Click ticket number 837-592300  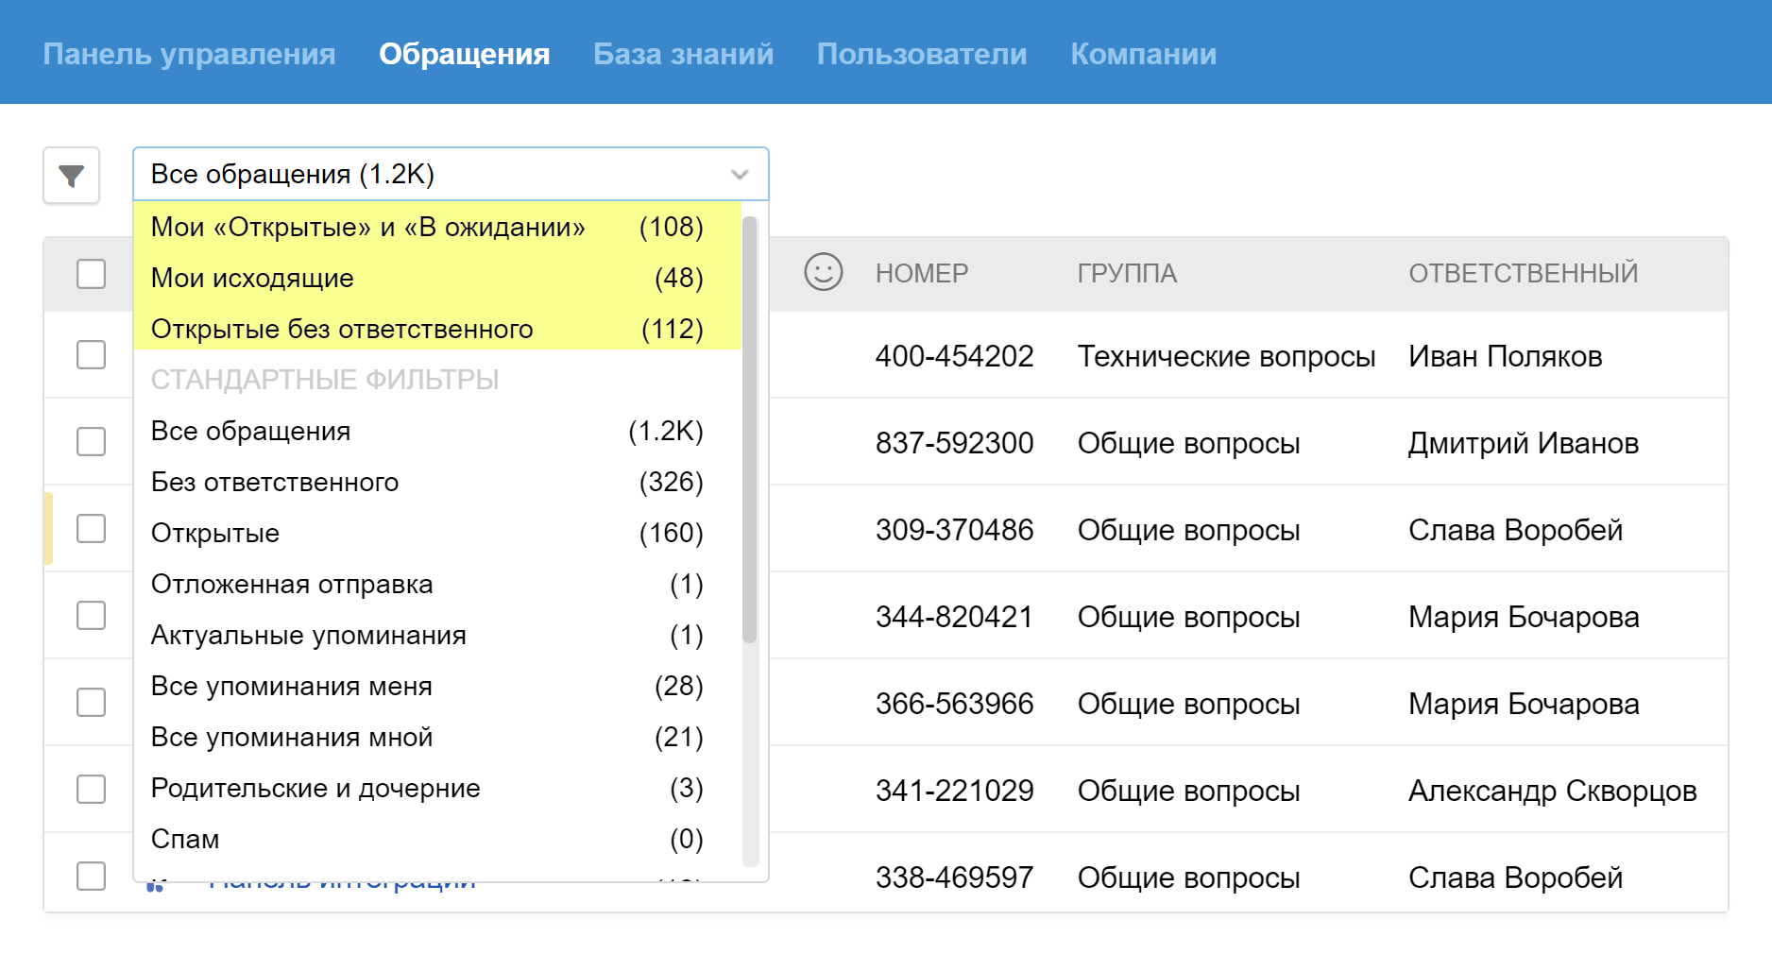click(954, 443)
